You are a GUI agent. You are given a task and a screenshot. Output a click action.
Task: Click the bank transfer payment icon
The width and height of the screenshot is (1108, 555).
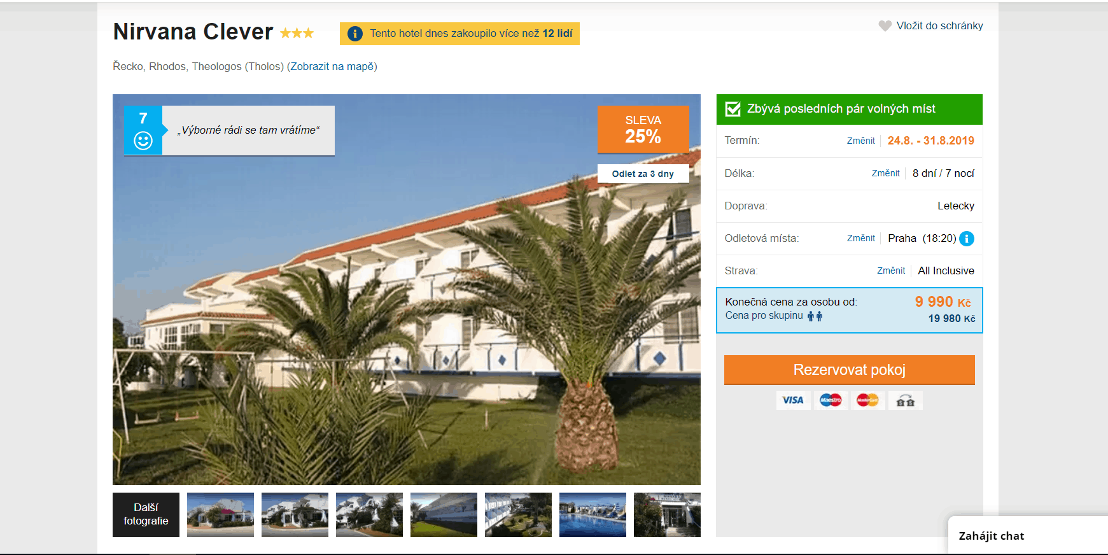905,400
